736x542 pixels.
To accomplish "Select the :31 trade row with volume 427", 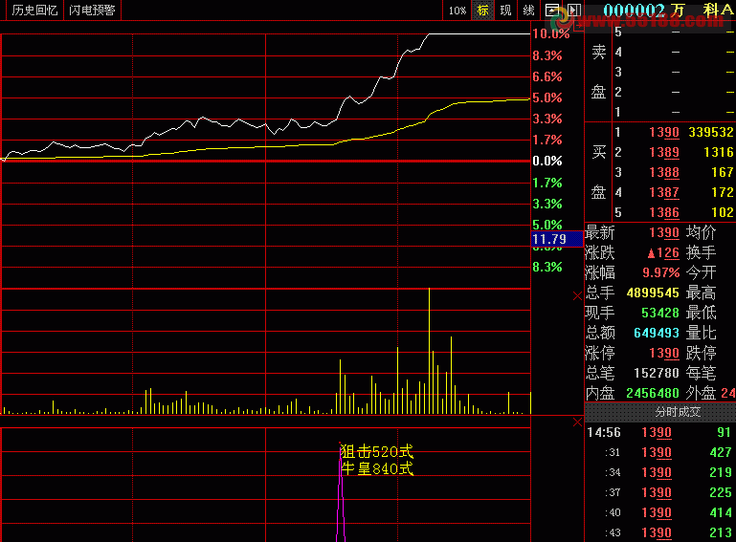I will 660,452.
